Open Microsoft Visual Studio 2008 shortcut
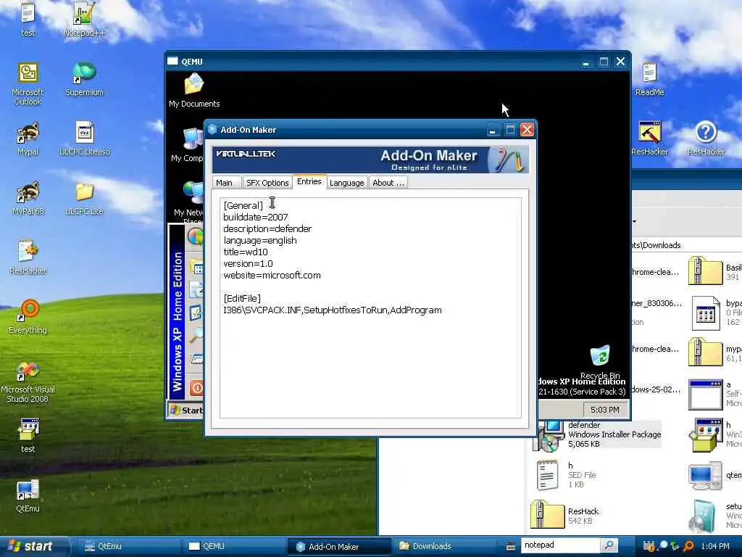Screen dimensions: 742x557 [28, 381]
